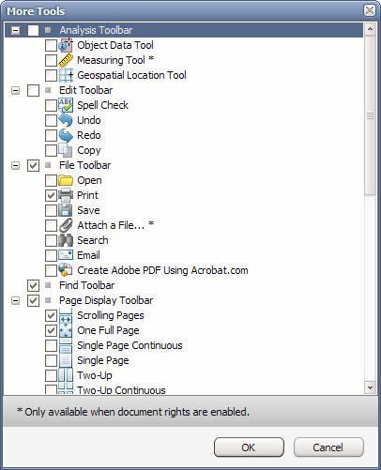
Task: Confirm with the OK button
Action: pyautogui.click(x=249, y=447)
